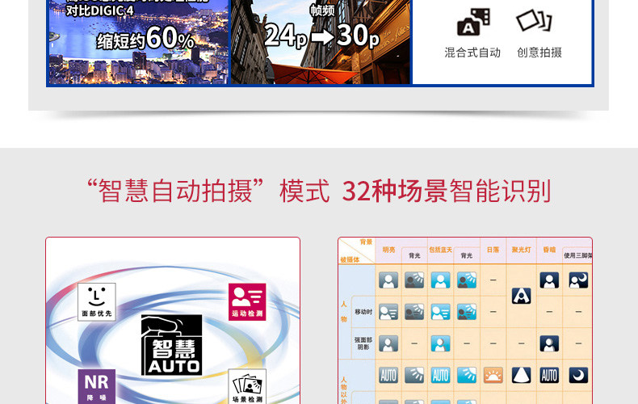Click the gray portrait icon under 明亮

(x=388, y=280)
